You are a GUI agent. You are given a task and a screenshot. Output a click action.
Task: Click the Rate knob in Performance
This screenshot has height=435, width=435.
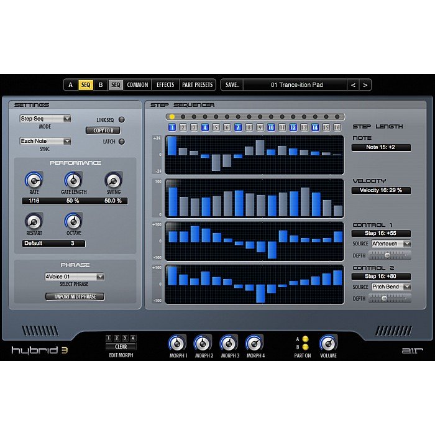(x=34, y=181)
